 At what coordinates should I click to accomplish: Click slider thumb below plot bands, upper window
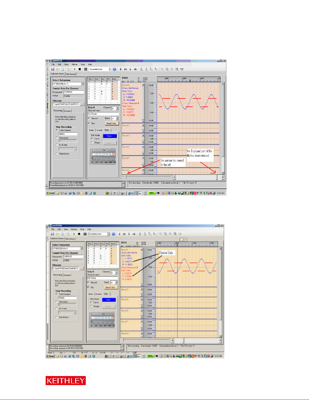pyautogui.click(x=126, y=177)
